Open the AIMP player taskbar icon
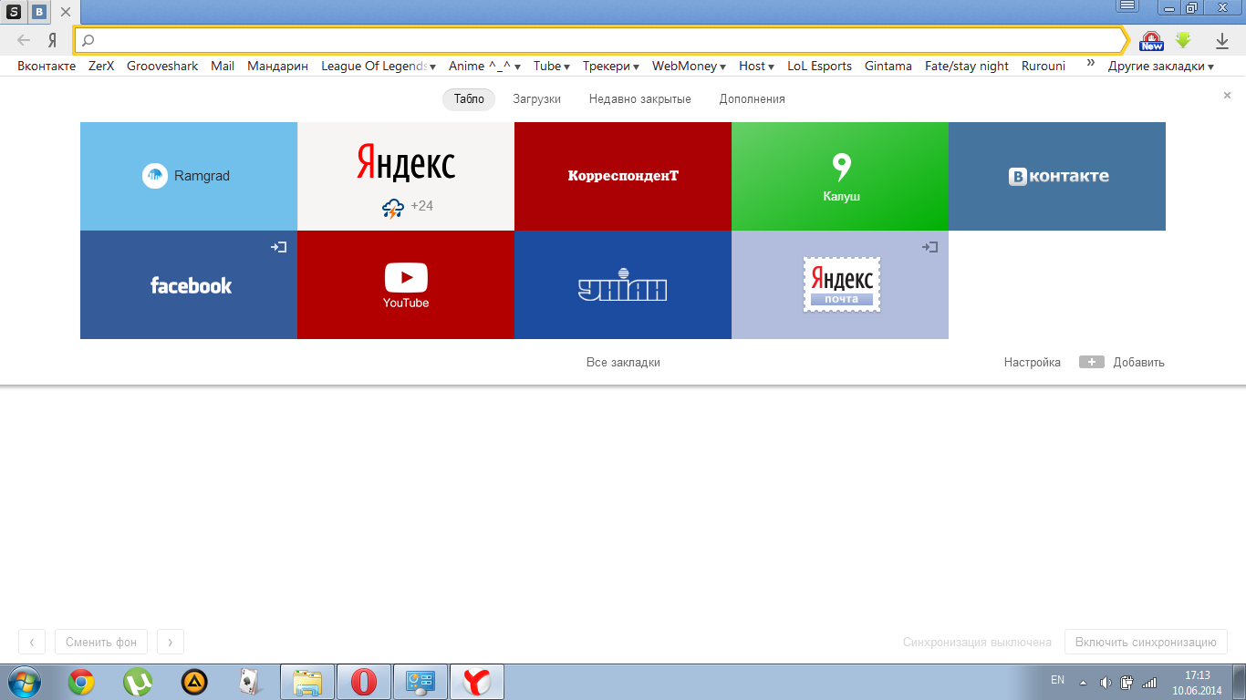 pos(194,682)
